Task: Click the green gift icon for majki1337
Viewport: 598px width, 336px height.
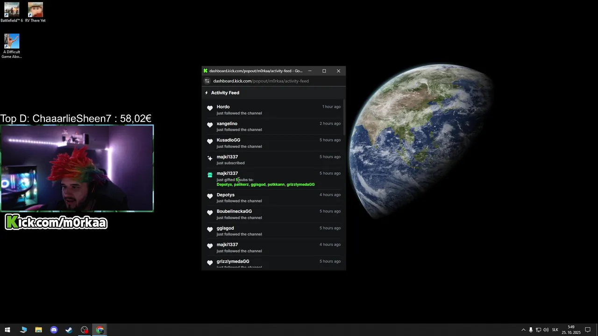Action: (210, 175)
